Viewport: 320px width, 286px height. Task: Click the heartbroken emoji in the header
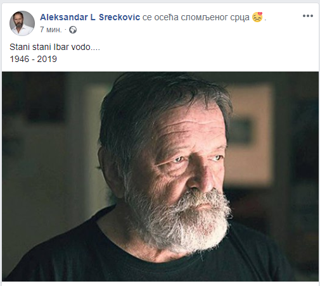point(257,17)
